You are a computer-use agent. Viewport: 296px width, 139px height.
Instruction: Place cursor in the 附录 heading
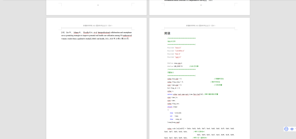167,33
